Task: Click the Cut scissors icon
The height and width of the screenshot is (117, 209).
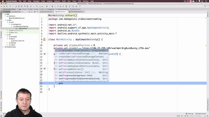Action: pyautogui.click(x=16, y=6)
